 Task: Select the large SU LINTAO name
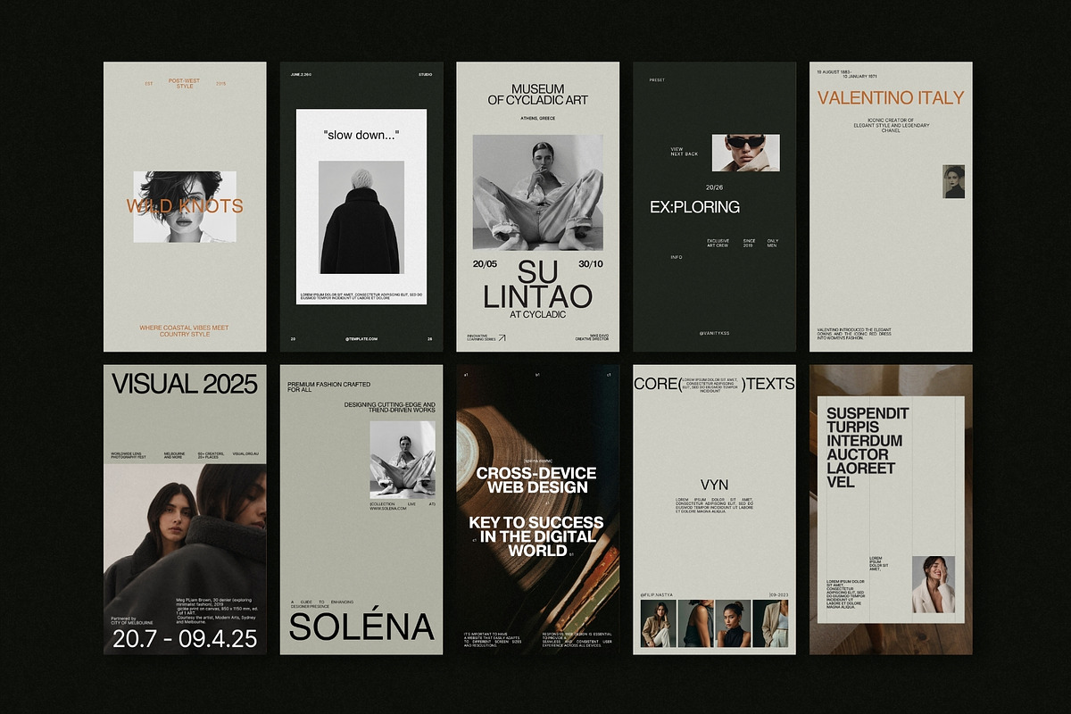click(538, 284)
